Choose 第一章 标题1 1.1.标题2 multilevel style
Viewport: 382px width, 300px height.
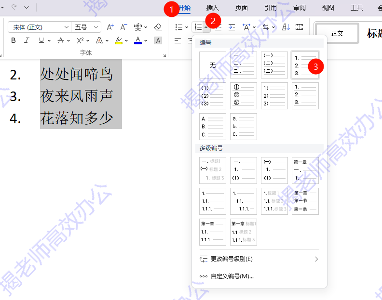click(244, 232)
